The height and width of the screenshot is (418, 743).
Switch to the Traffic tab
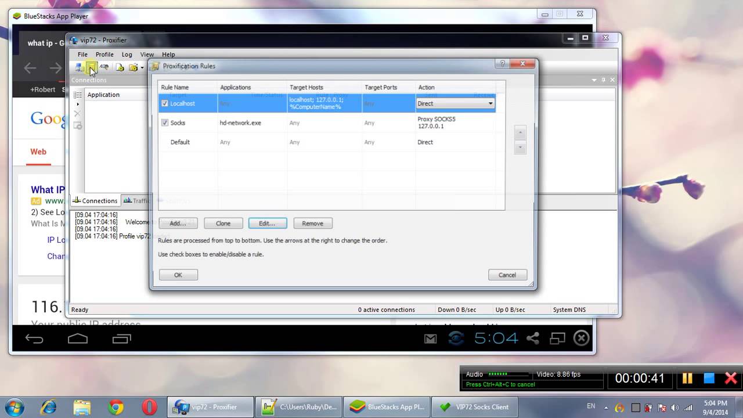[137, 201]
